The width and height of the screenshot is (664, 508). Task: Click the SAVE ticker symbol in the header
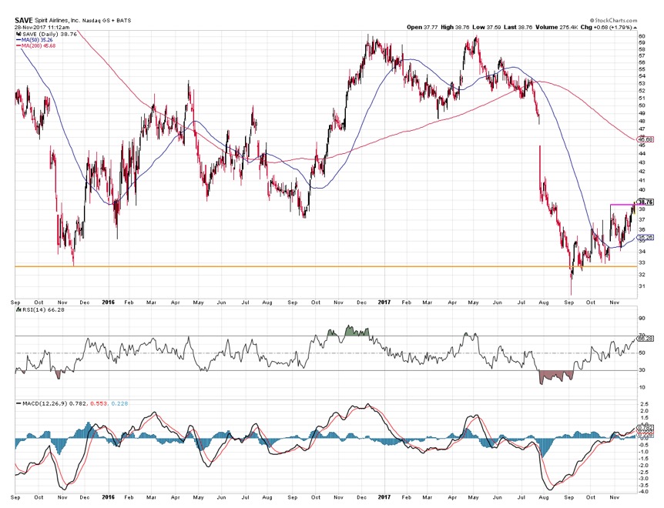(24, 20)
